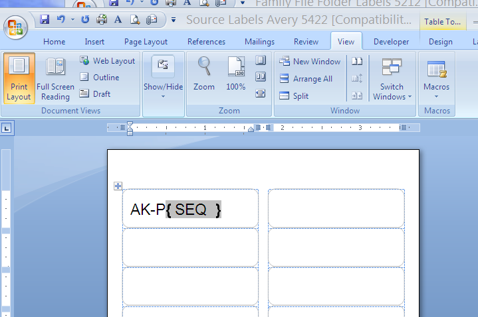Click the first-line indent marker on the ruler

(130, 125)
